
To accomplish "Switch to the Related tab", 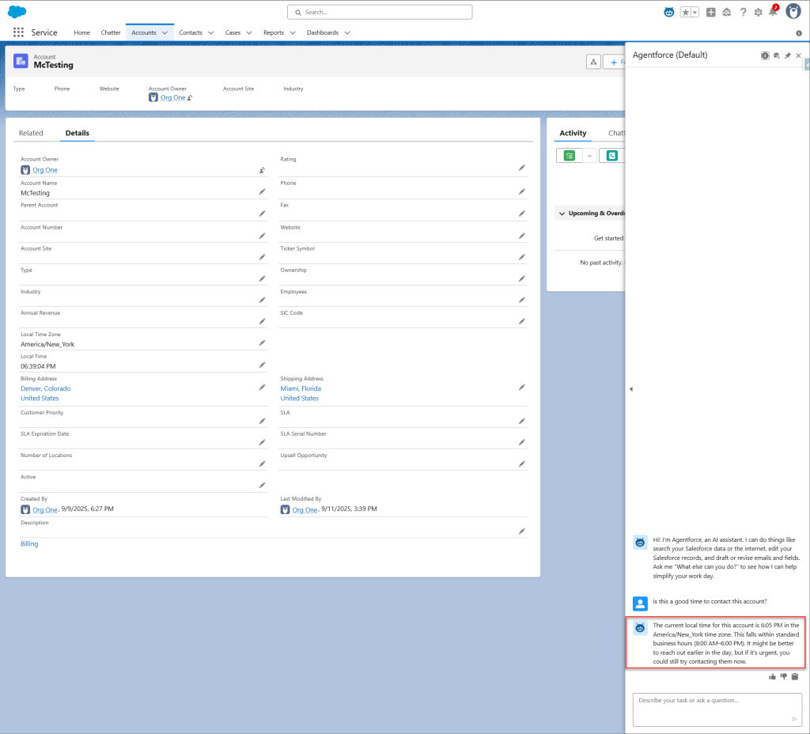I will click(31, 133).
